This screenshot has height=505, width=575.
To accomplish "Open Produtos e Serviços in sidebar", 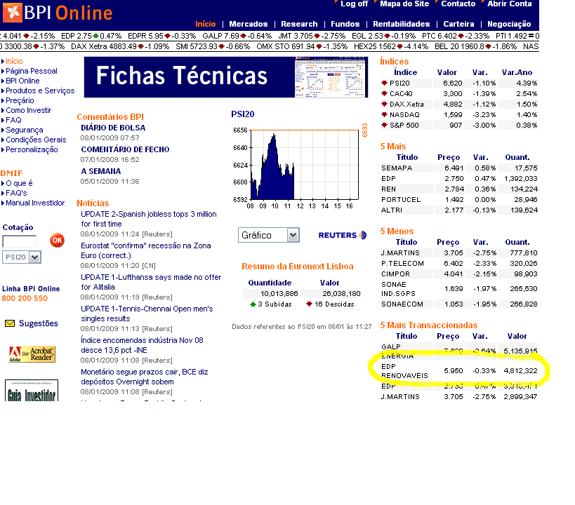I will 40,90.
